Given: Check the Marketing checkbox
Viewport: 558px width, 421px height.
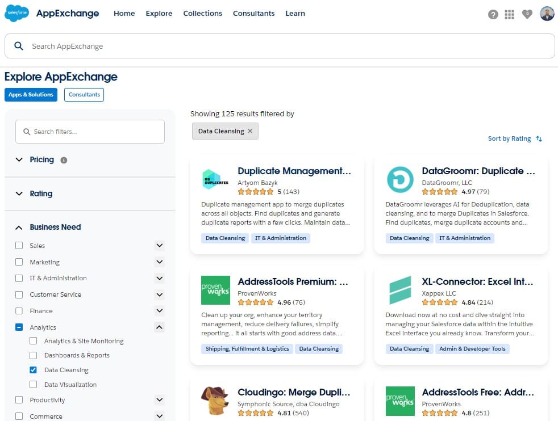Looking at the screenshot, I should point(19,262).
